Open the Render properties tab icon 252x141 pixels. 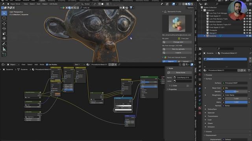point(200,59)
